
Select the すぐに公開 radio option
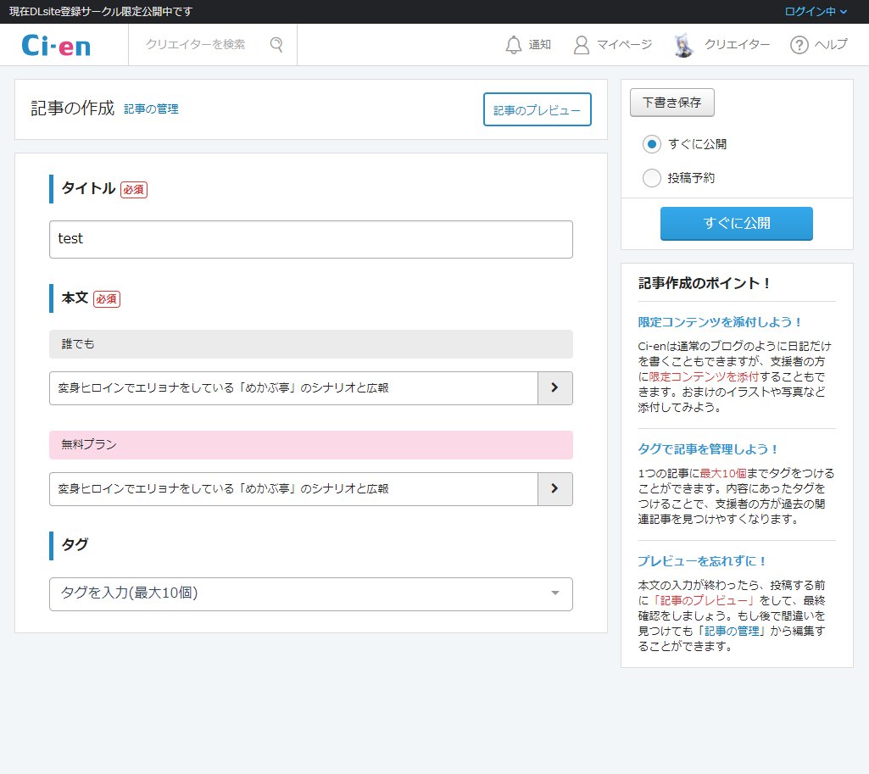click(x=652, y=144)
